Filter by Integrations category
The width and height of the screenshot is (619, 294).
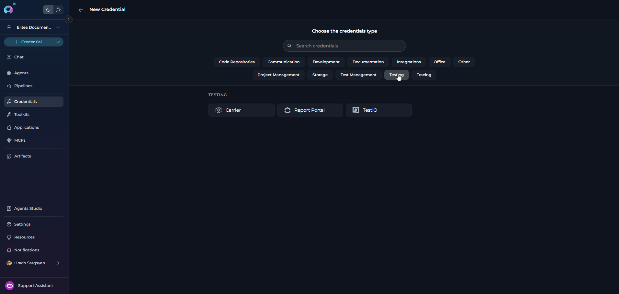pos(409,62)
